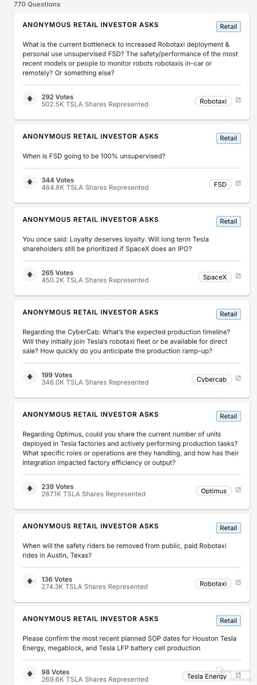
Task: Open the FSD question in new window
Action: click(238, 183)
